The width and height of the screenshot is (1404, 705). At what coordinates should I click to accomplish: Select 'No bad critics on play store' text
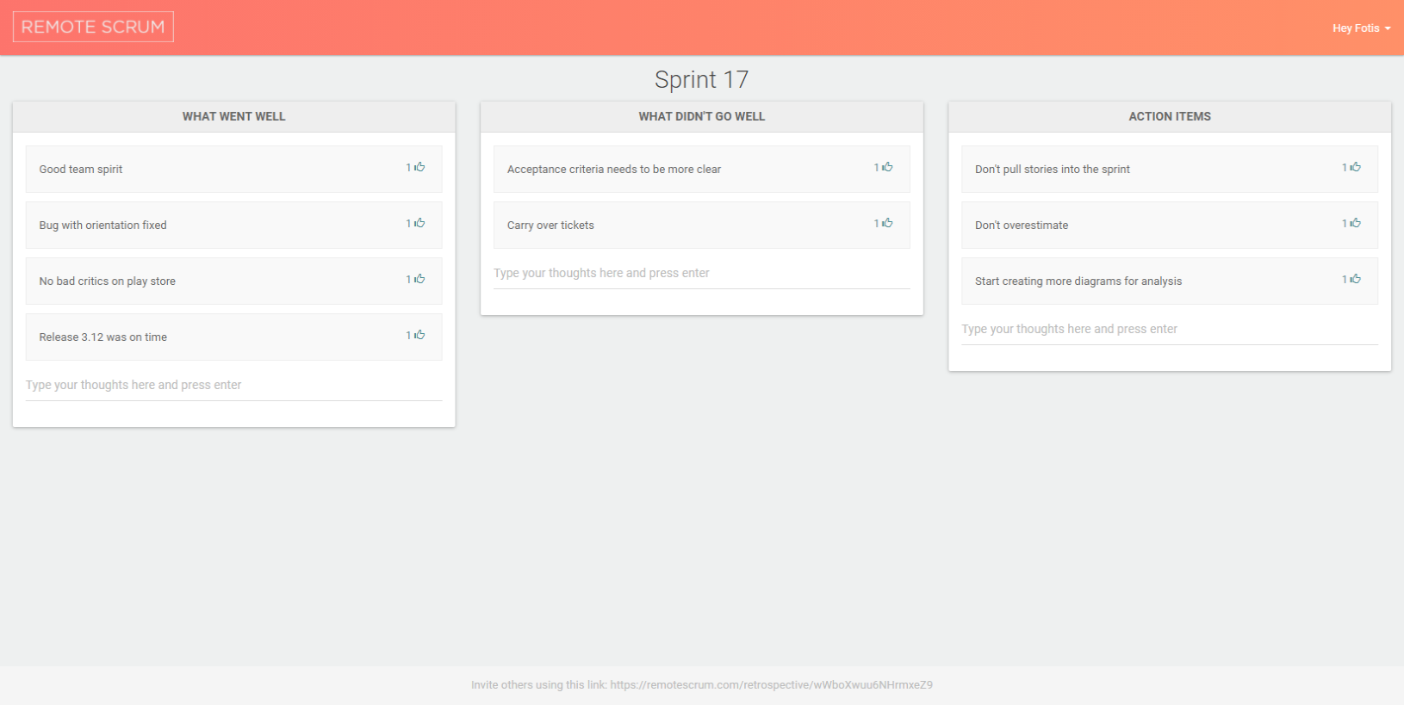click(x=107, y=281)
